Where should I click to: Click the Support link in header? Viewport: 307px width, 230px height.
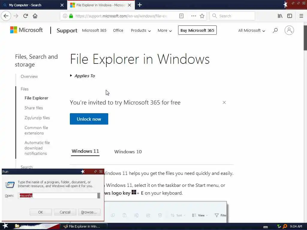[x=67, y=30]
